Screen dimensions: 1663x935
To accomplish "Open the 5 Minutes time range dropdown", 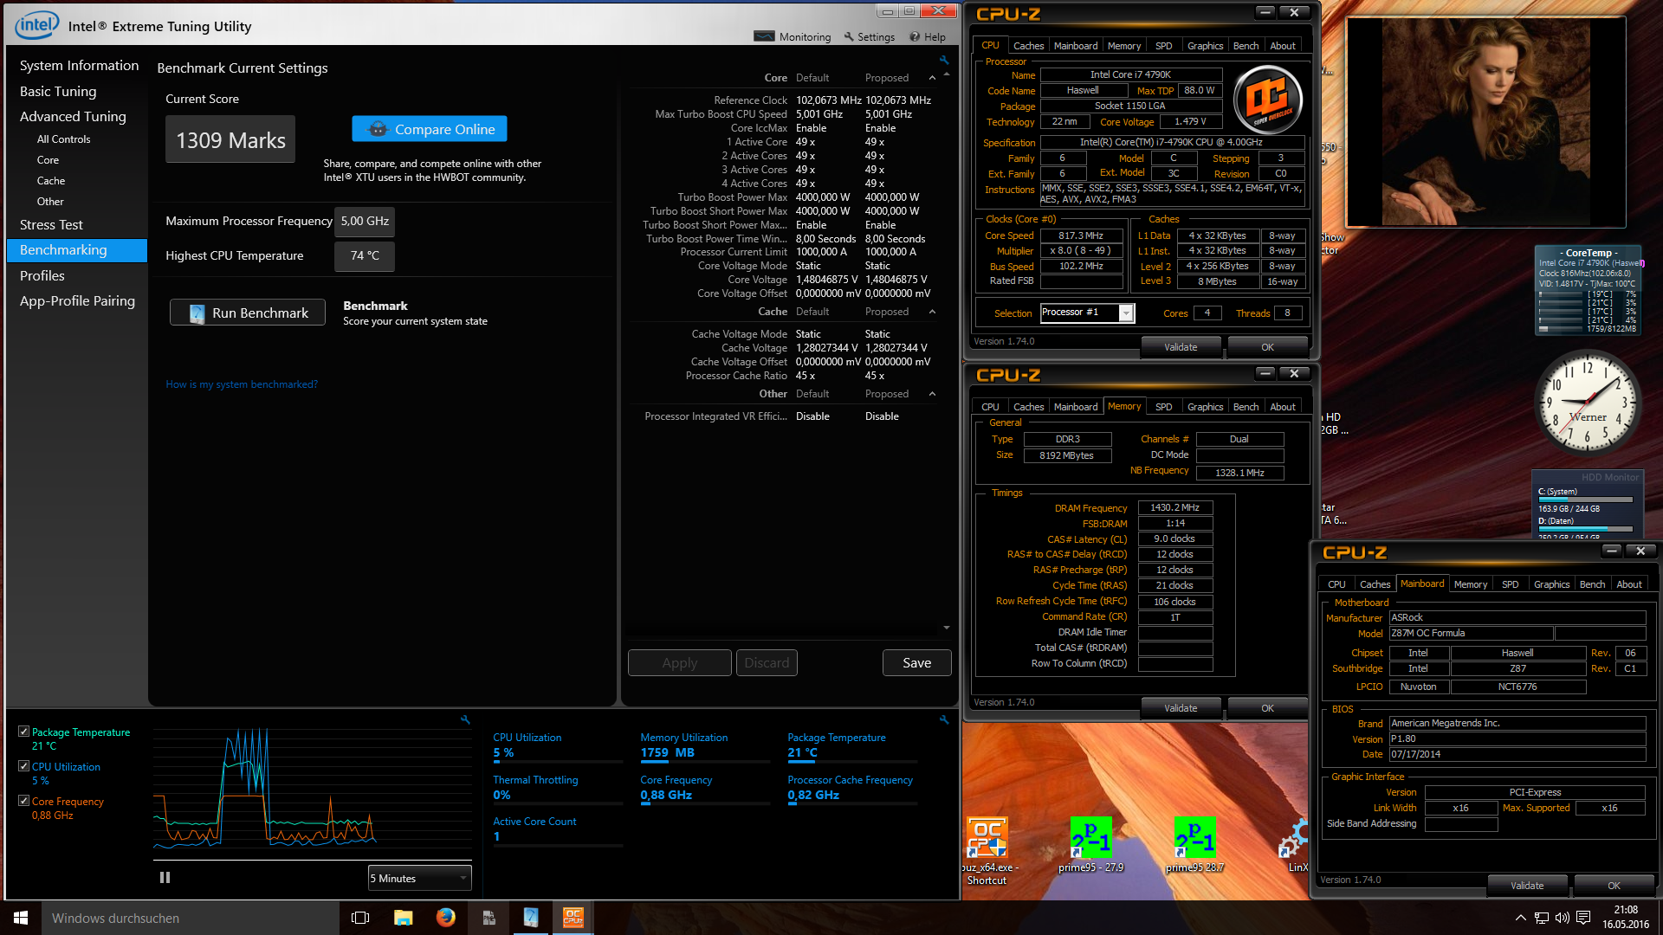I will click(x=420, y=878).
